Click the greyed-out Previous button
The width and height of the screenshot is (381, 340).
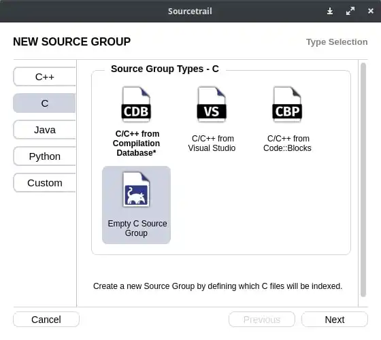(262, 320)
